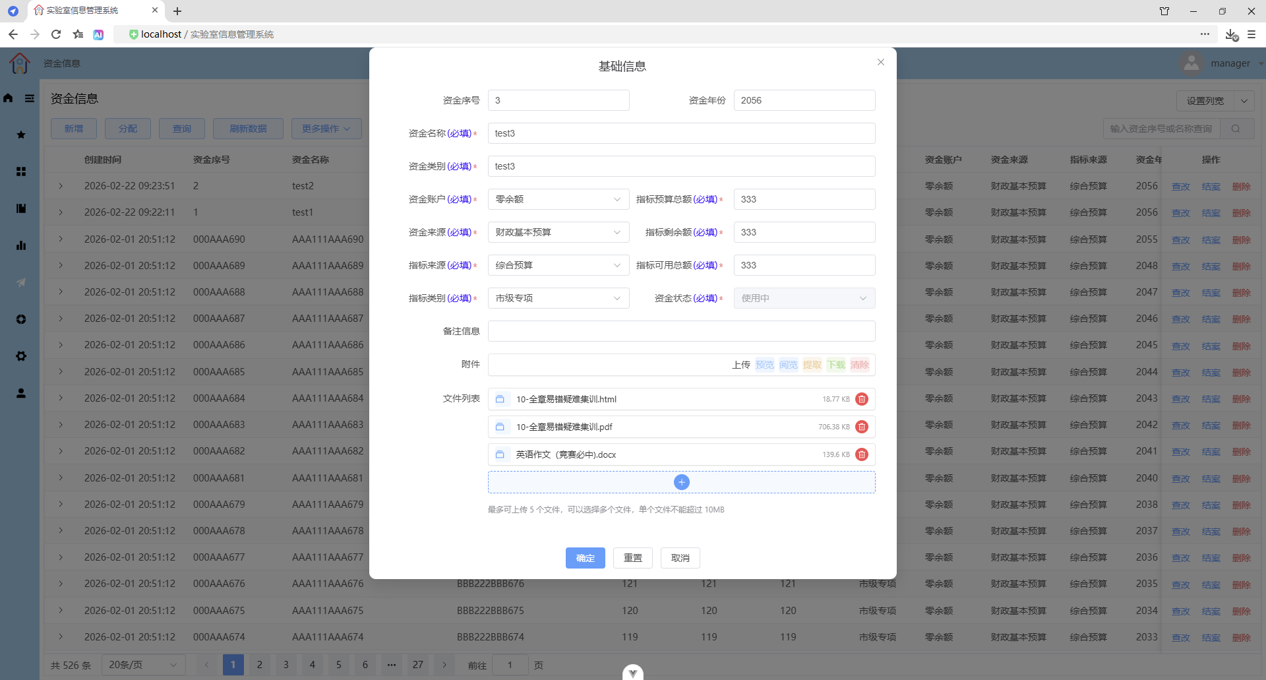Click the page jump number input

point(510,665)
